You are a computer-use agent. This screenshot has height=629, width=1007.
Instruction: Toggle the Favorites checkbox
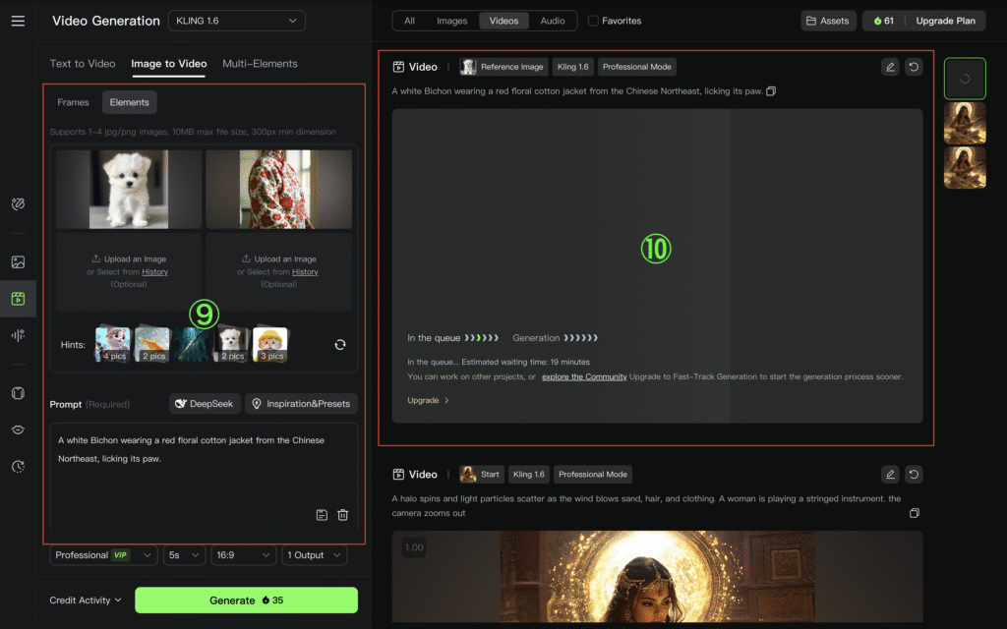[593, 21]
